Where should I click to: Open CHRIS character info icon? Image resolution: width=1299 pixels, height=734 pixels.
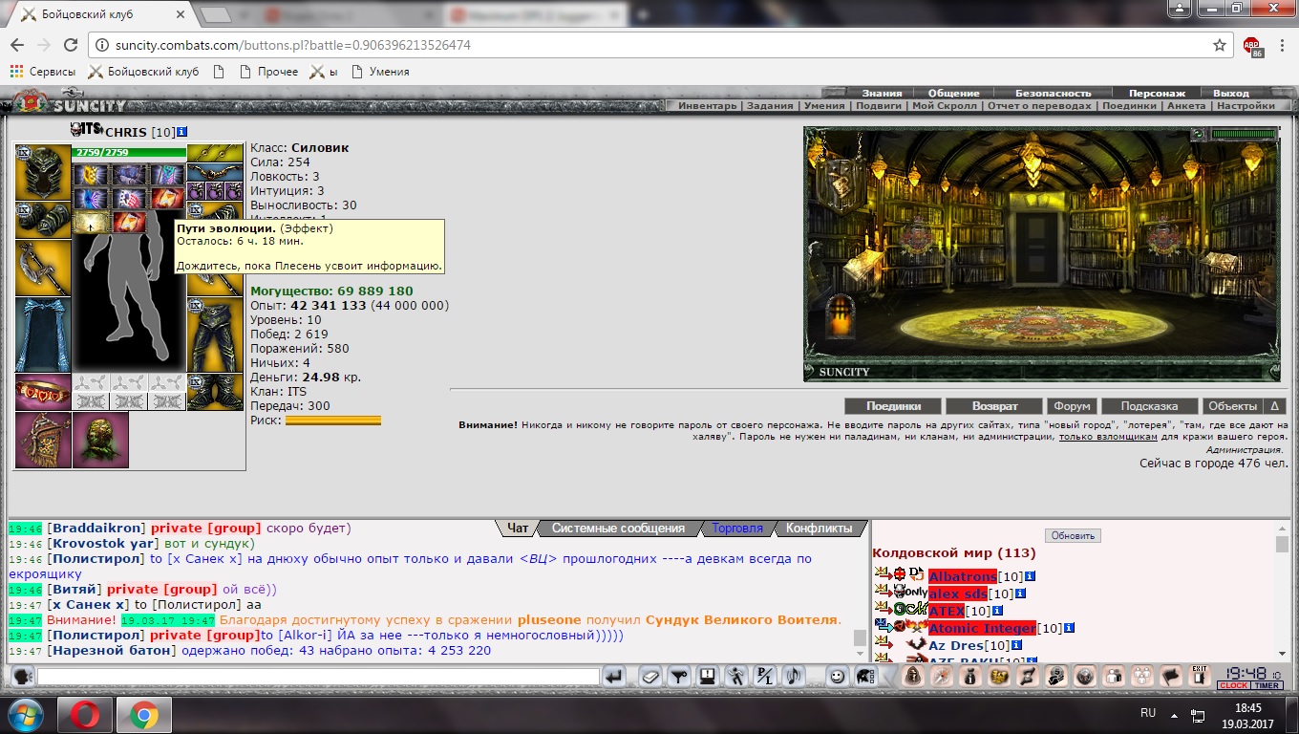182,131
